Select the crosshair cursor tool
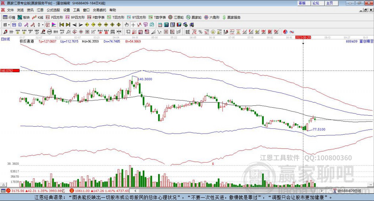The height and width of the screenshot is (201, 374). tap(133, 25)
